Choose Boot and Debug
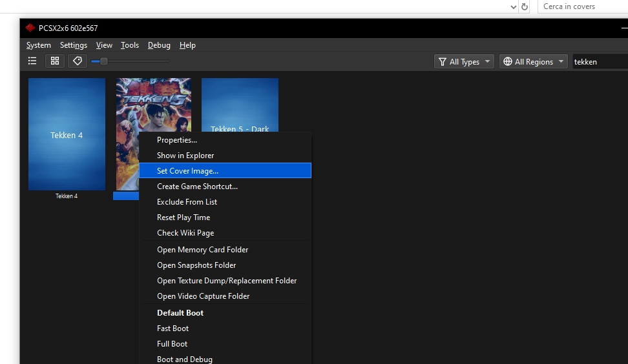628x364 pixels. [x=225, y=359]
